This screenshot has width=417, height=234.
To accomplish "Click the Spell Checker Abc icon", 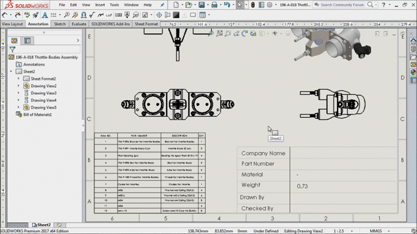I will click(27, 15).
